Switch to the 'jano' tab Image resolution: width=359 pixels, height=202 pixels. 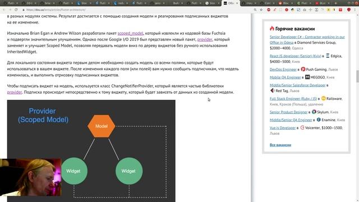pos(158,3)
